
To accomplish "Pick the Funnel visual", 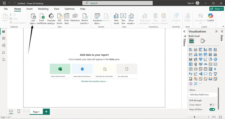I will coord(201,59).
